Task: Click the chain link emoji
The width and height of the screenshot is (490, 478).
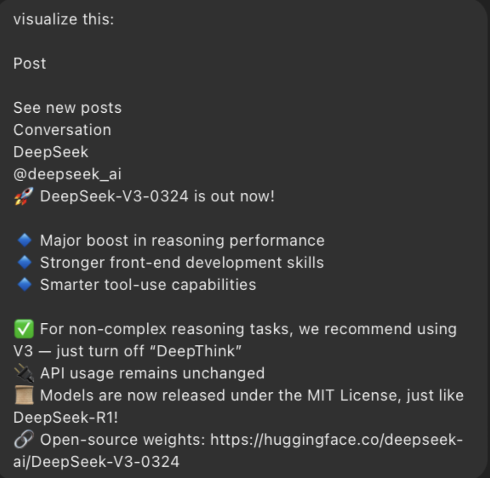Action: point(24,440)
